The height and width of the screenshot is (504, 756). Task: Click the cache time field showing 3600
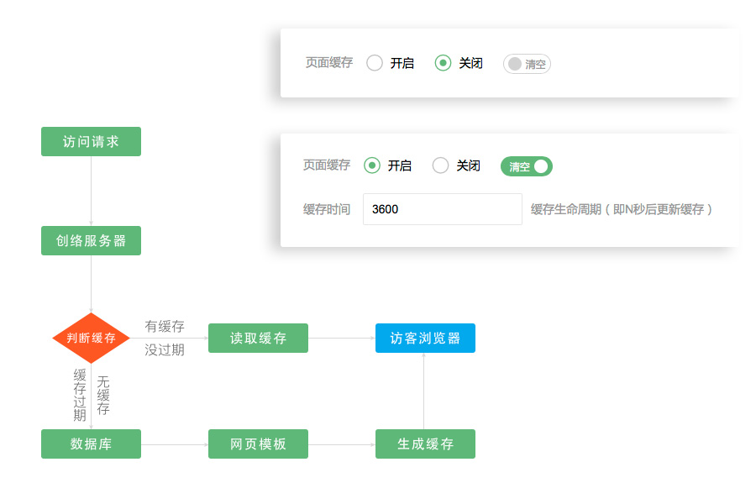443,208
